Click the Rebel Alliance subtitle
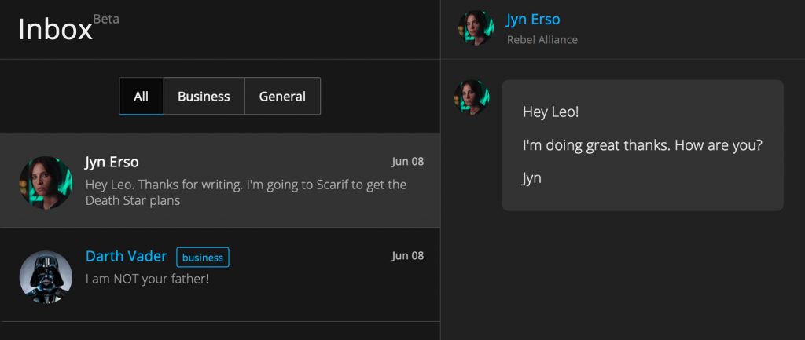The image size is (805, 340). coord(542,39)
